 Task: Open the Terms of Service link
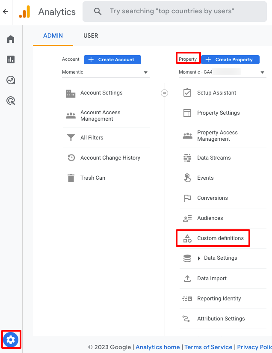pos(208,347)
